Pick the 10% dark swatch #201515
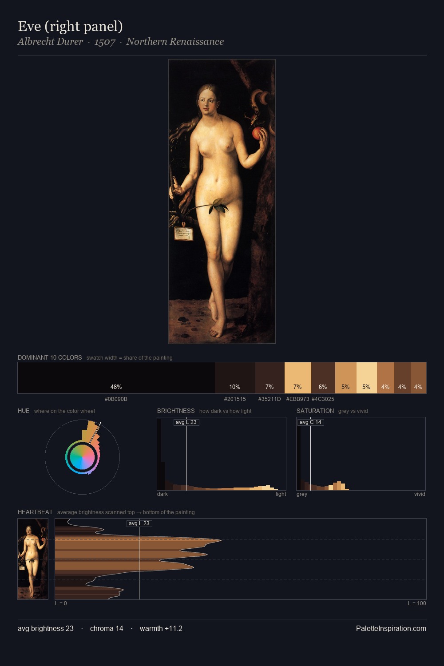Image resolution: width=444 pixels, height=666 pixels. tap(235, 378)
